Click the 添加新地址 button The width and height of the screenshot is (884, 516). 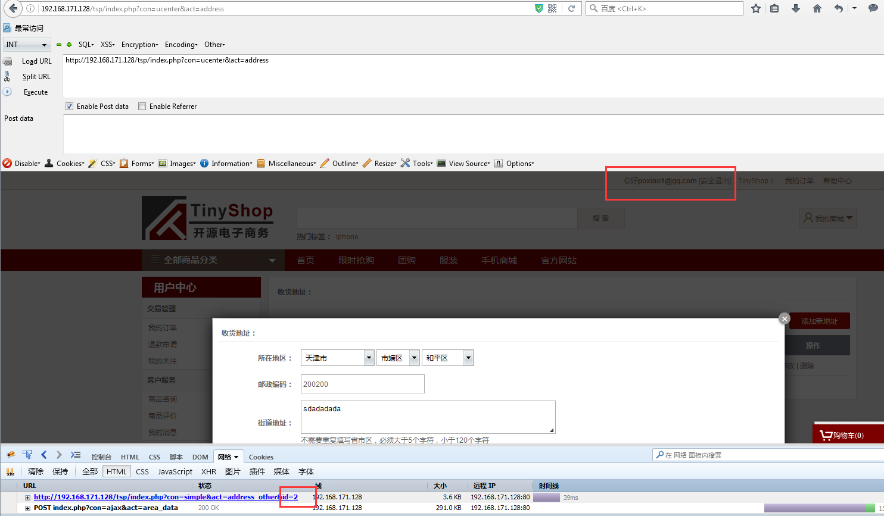pos(820,321)
